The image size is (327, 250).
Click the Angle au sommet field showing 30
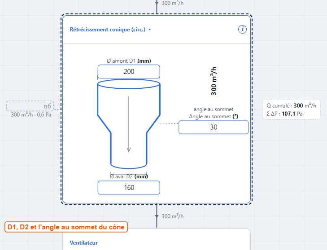(x=214, y=127)
